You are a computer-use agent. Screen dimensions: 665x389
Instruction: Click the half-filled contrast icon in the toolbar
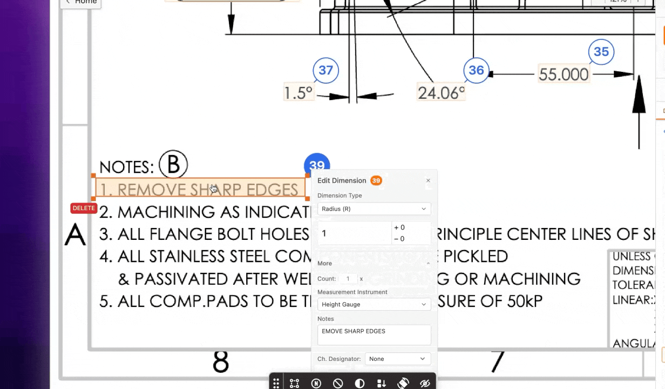(359, 383)
